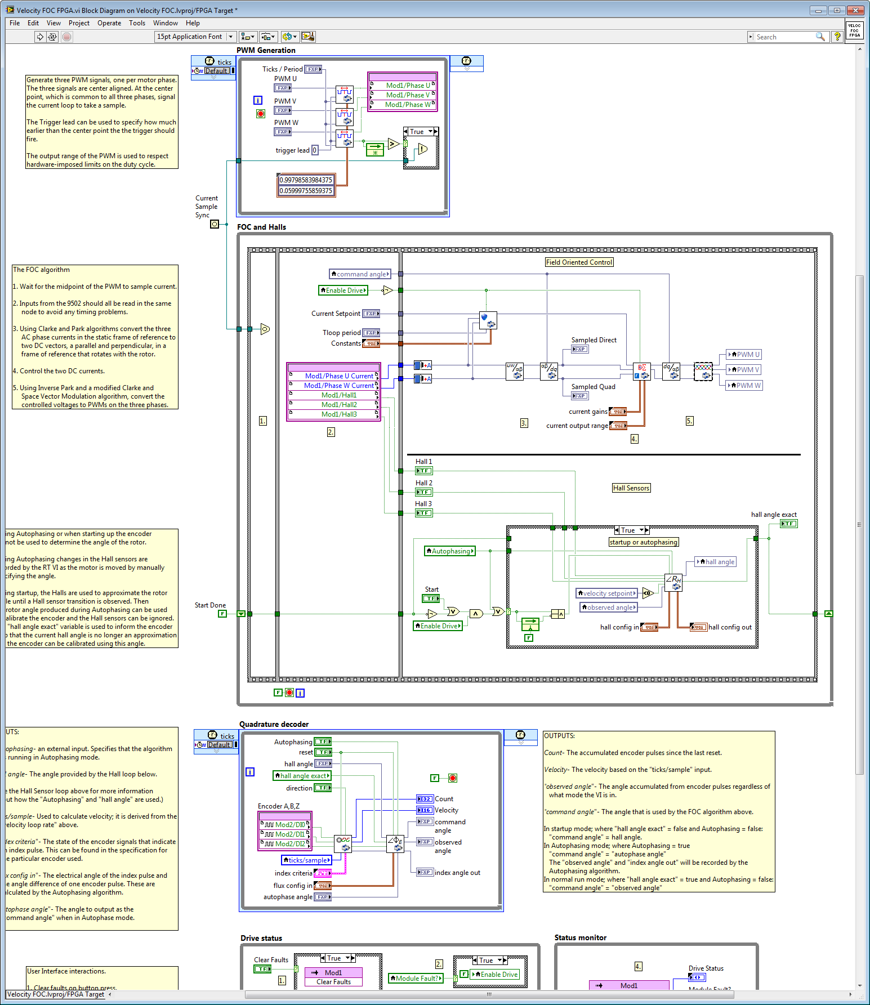
Task: Select the NOT node after Enable Drive
Action: point(387,291)
